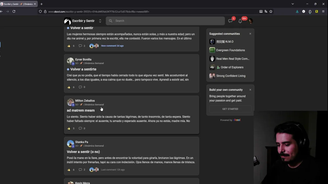Dismiss the Build your own community panel
Image resolution: width=328 pixels, height=184 pixels.
click(250, 90)
